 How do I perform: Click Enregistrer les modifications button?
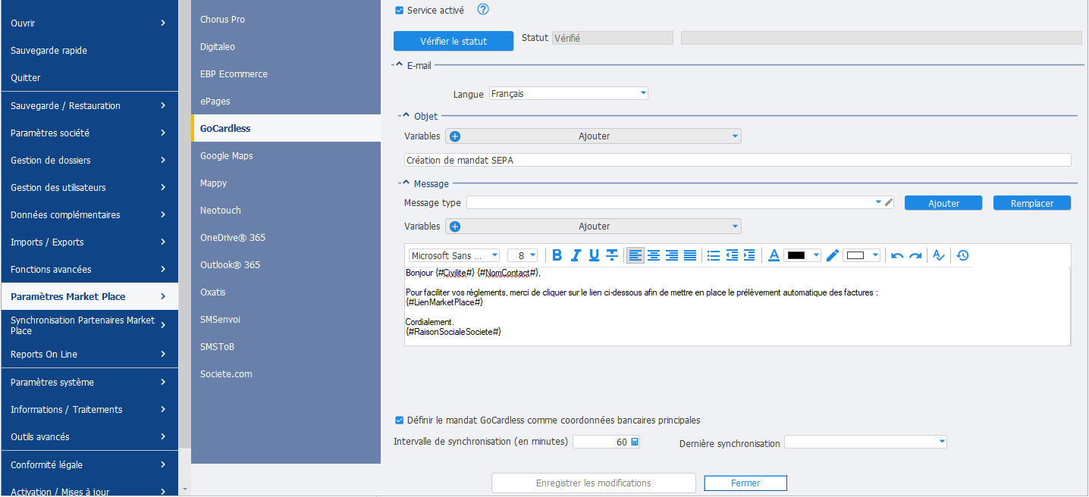point(593,483)
